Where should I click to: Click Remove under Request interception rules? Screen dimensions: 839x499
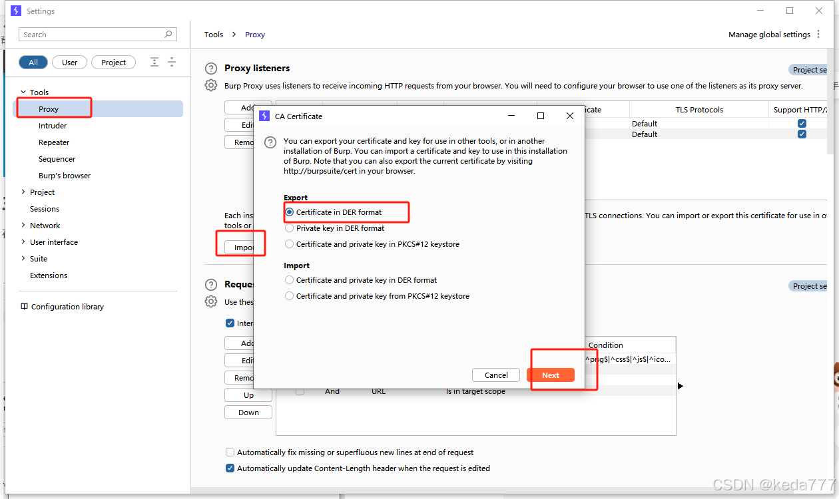coord(239,378)
